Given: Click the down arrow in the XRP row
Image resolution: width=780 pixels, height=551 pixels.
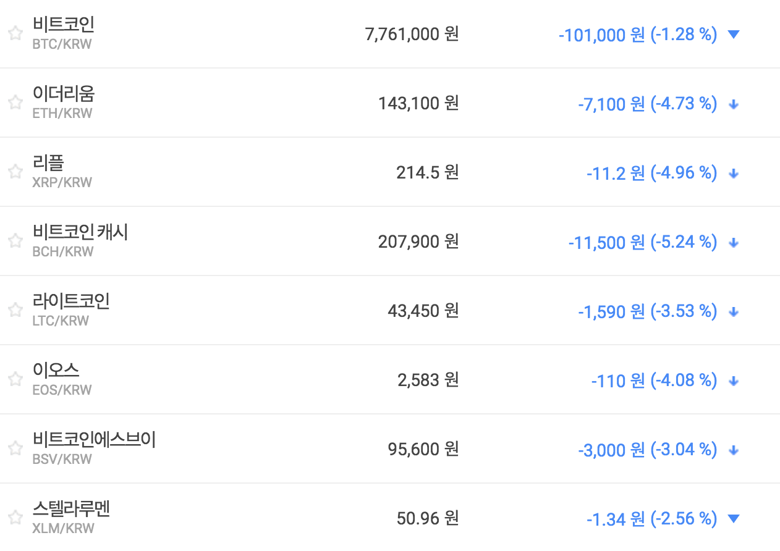Looking at the screenshot, I should point(734,174).
